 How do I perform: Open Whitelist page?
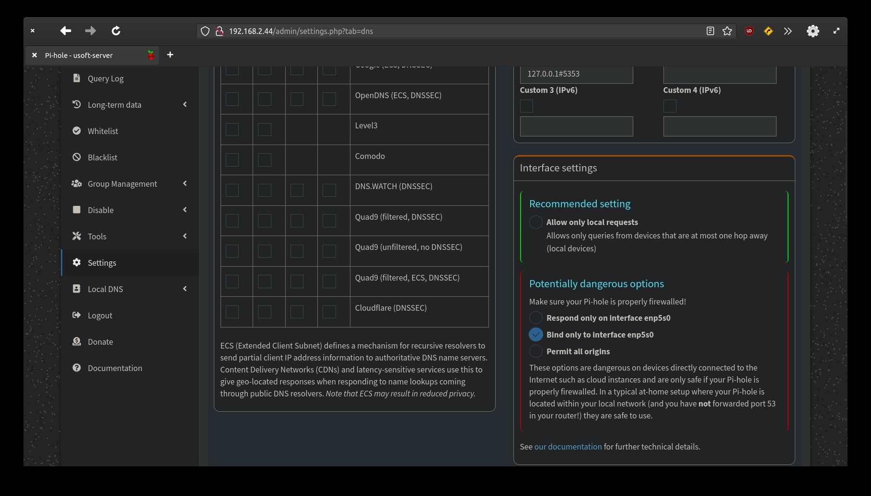[130, 131]
